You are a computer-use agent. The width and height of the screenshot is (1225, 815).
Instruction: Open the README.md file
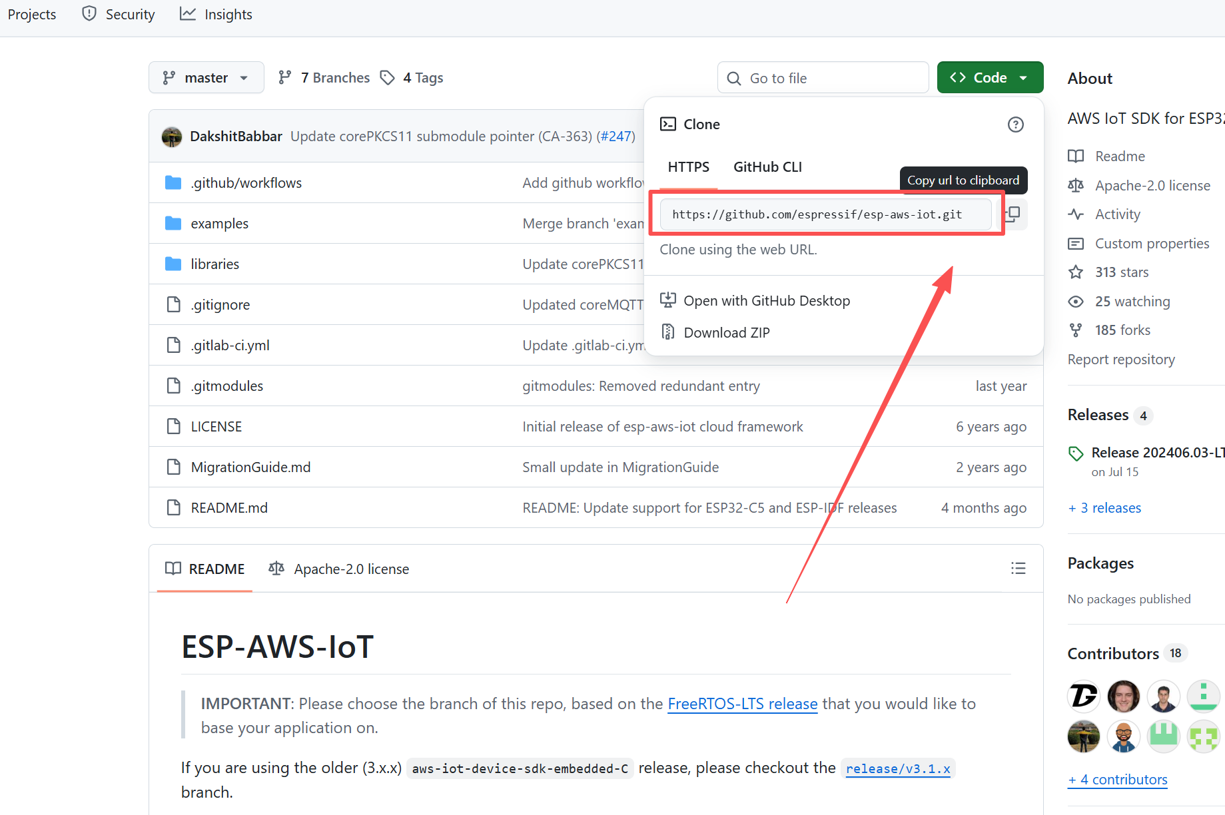click(229, 508)
